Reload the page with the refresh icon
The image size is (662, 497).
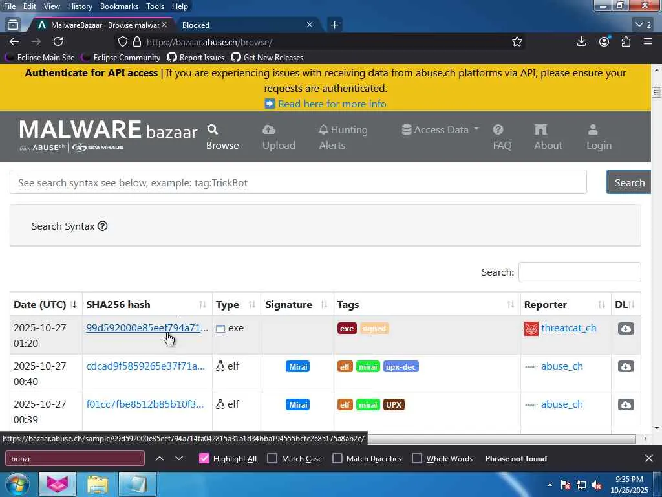point(58,41)
